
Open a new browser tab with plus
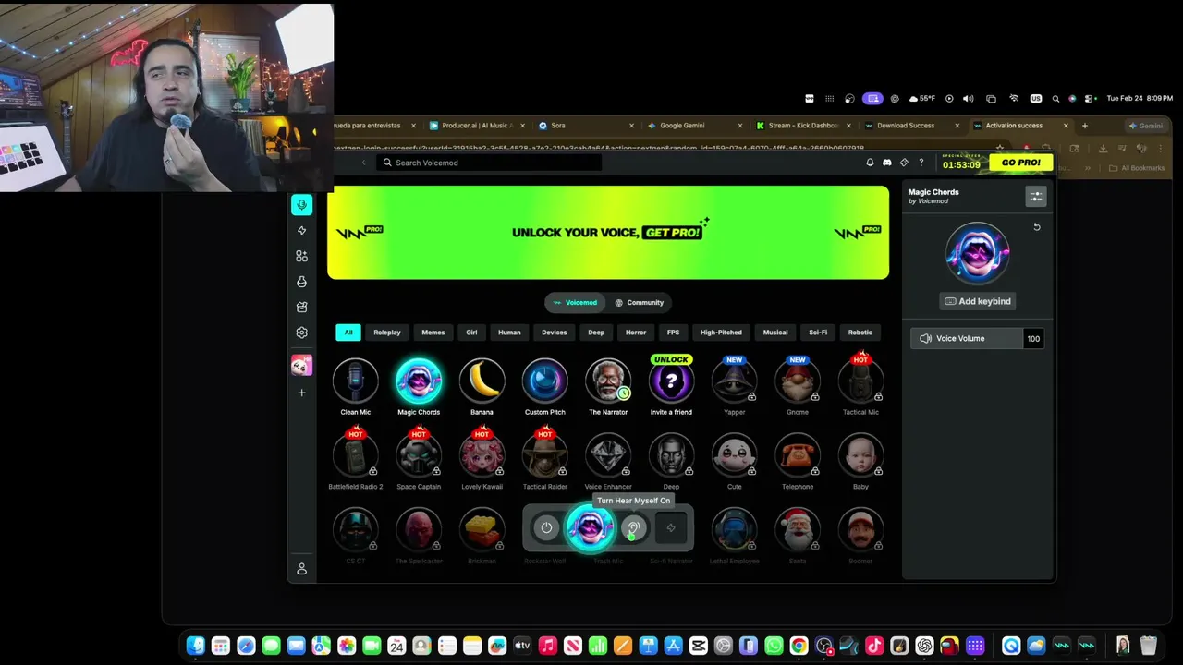coord(1085,126)
